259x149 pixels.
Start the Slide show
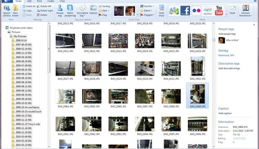tap(161, 11)
